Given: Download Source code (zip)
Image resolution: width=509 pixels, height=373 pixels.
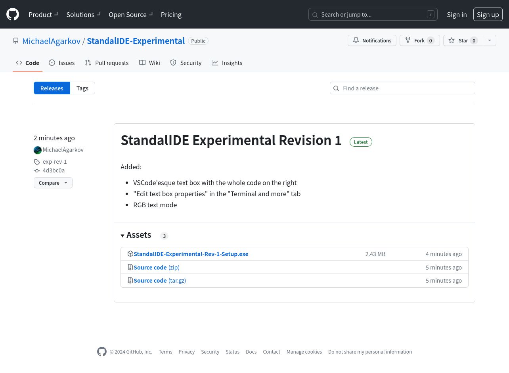Looking at the screenshot, I should pos(157,267).
